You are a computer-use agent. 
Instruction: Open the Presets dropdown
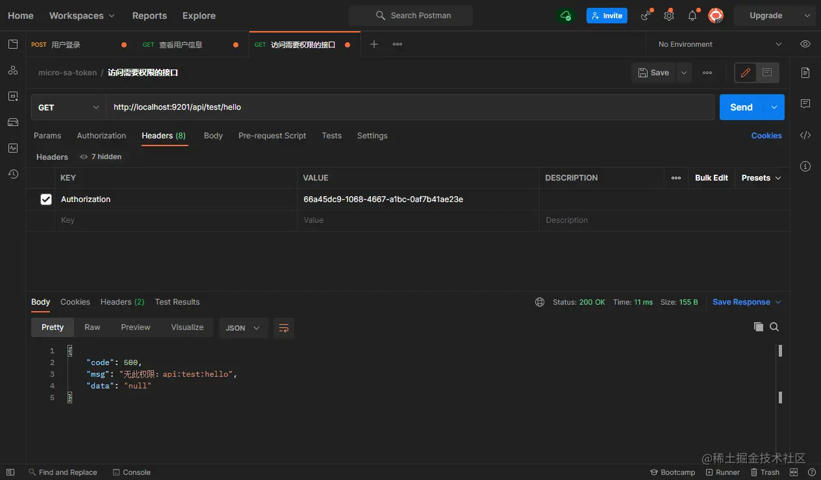tap(761, 178)
